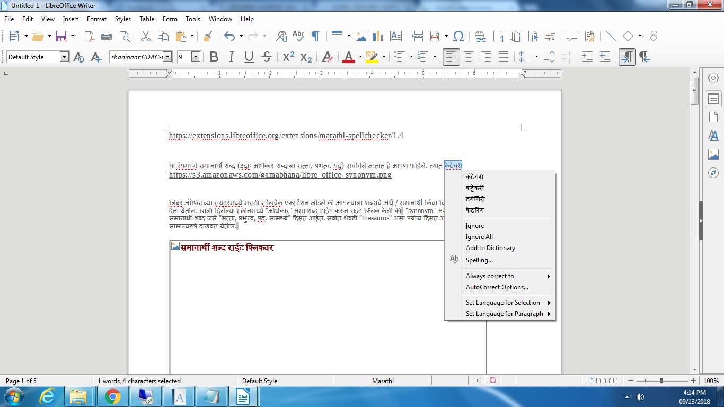Toggle Left-to-Right text direction
This screenshot has width=724, height=407.
(x=627, y=57)
